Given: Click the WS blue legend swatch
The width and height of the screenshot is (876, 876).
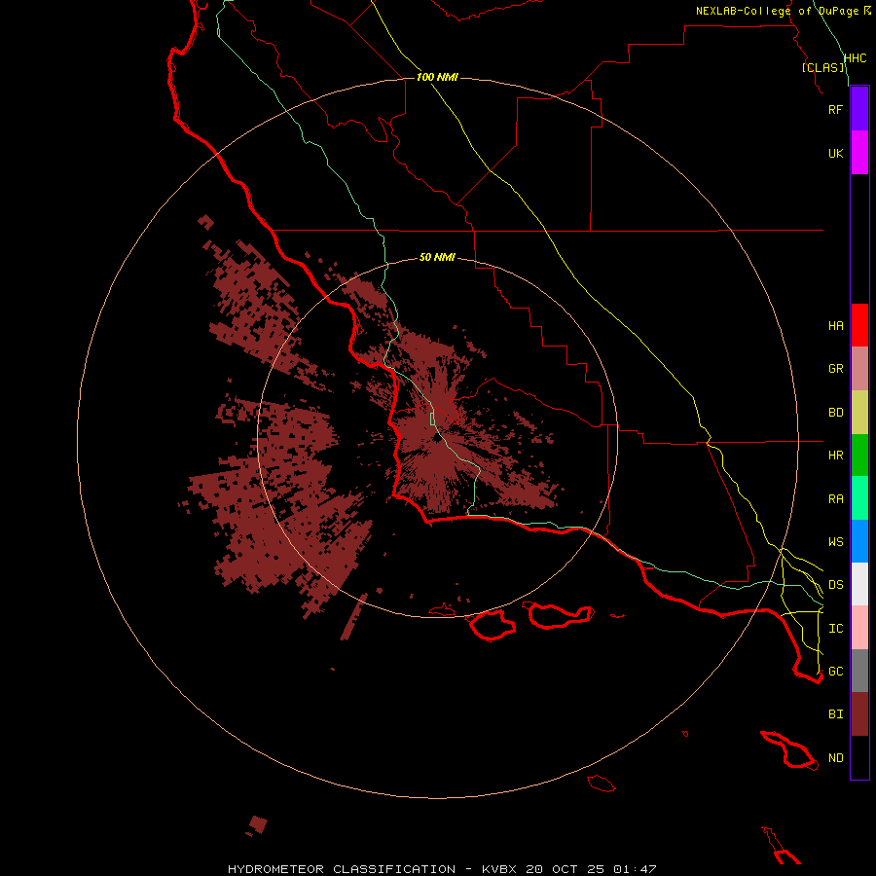Looking at the screenshot, I should tap(859, 541).
